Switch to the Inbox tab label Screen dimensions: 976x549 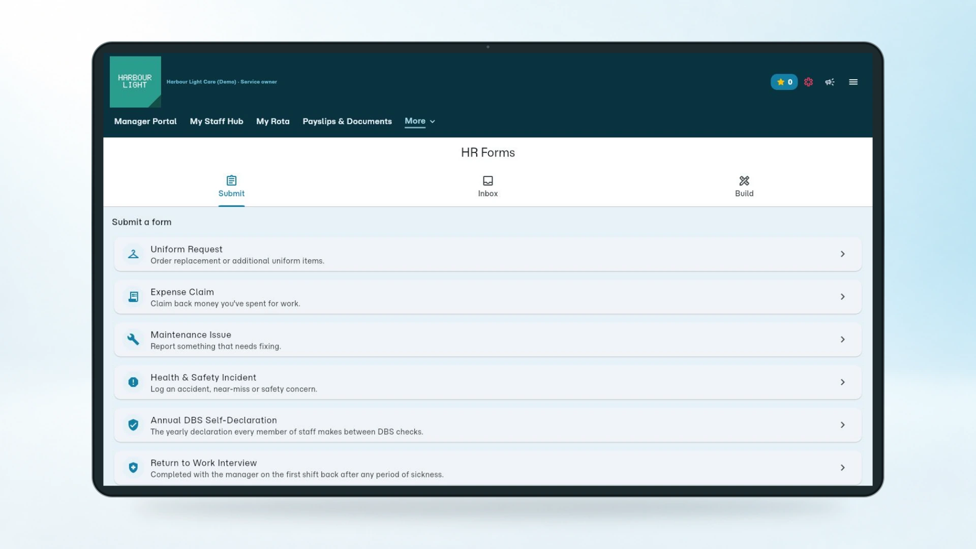[x=487, y=194]
